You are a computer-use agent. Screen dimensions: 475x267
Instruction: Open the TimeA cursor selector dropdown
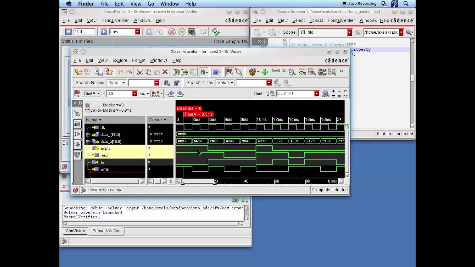tap(91, 93)
